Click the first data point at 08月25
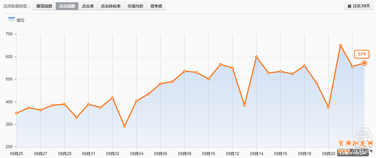The width and height of the screenshot is (376, 158). [17, 113]
